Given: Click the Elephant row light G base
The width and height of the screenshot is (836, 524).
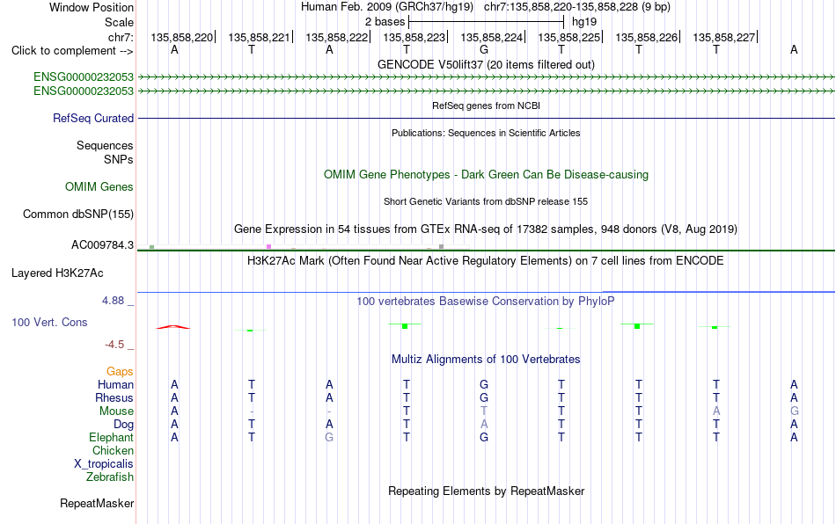Looking at the screenshot, I should tap(329, 438).
